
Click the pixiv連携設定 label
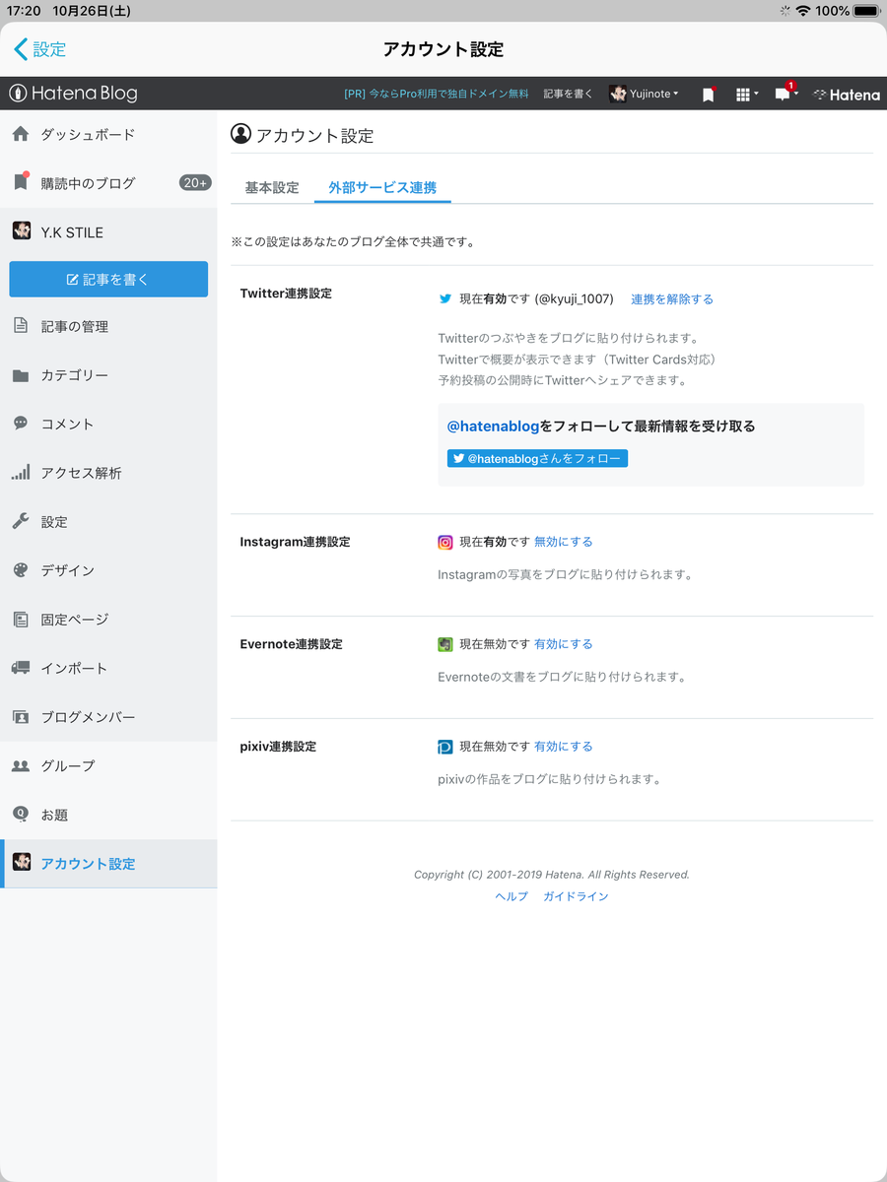(x=278, y=747)
